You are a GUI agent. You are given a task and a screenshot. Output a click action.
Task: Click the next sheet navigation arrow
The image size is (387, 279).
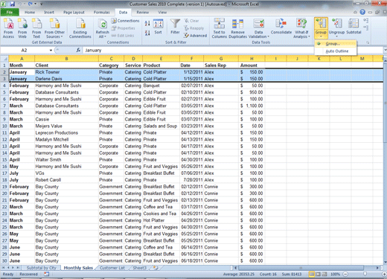(13, 268)
